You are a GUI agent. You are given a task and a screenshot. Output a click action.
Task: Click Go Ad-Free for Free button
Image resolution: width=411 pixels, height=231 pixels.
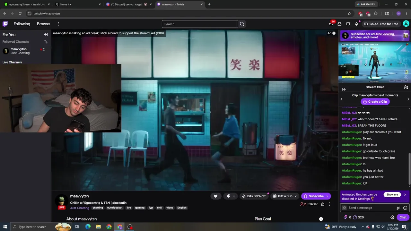[381, 24]
